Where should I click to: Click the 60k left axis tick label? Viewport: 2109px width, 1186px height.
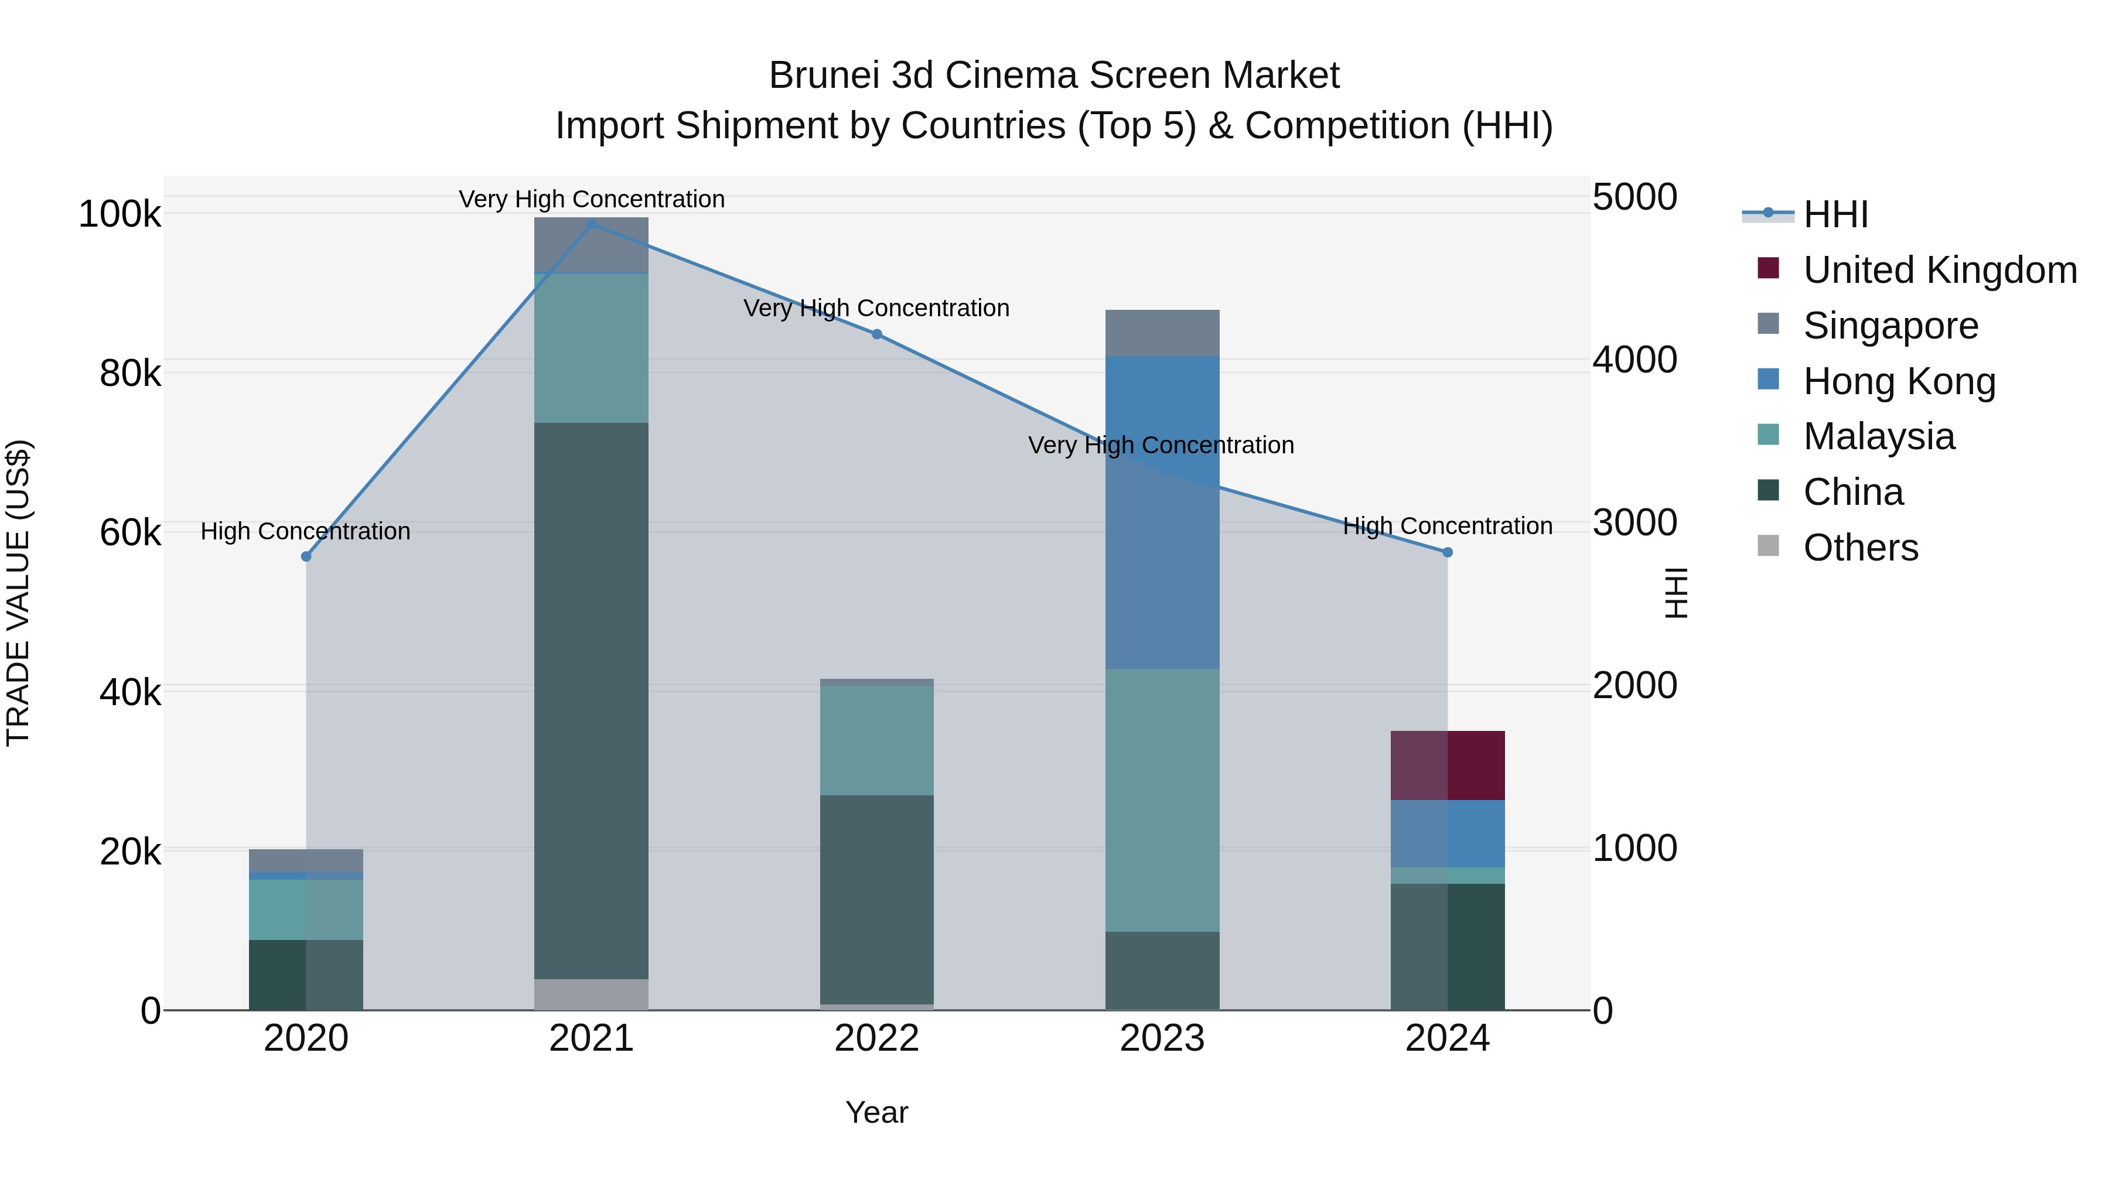point(130,533)
